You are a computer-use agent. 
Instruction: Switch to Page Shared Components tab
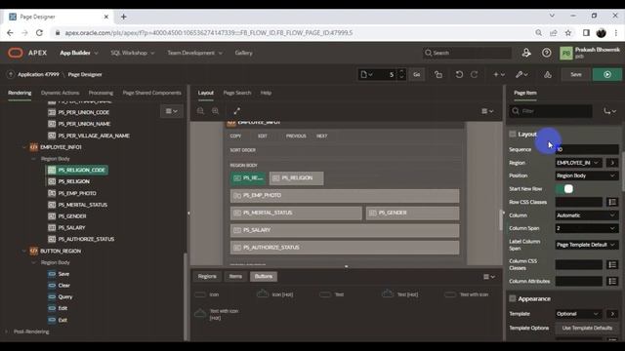tap(152, 93)
